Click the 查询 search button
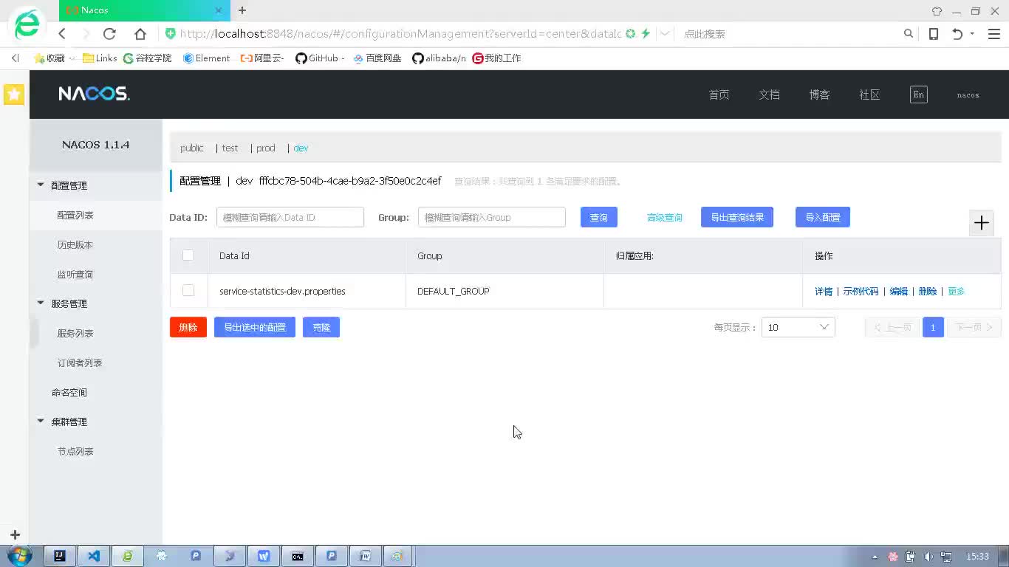 599,217
